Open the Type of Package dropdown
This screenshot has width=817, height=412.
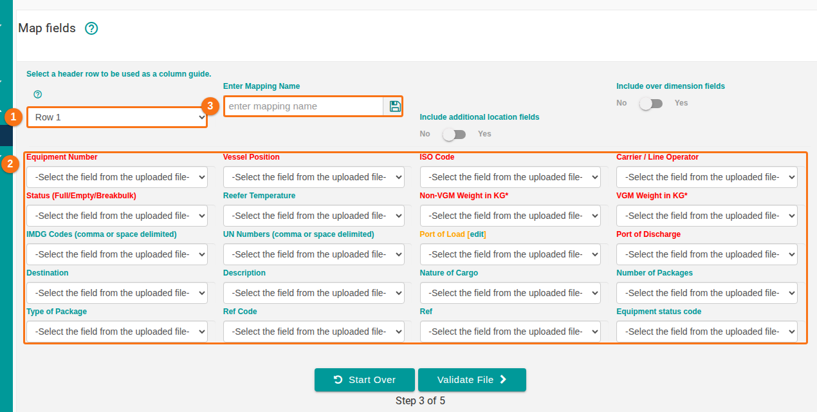117,332
